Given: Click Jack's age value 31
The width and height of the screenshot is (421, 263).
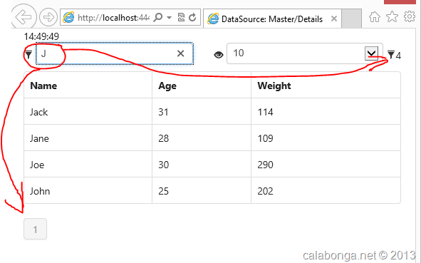Looking at the screenshot, I should [x=163, y=112].
